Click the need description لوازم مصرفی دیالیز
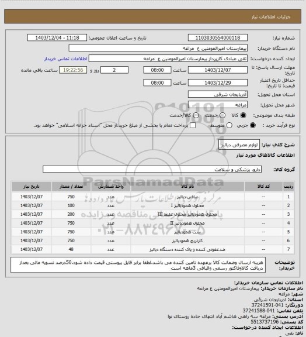Image resolution: width=306 pixels, height=337 pixels. (x=239, y=145)
